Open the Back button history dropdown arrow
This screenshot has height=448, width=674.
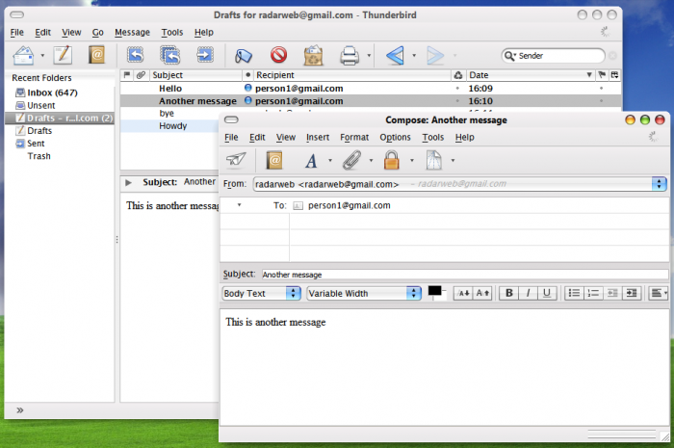[x=414, y=56]
